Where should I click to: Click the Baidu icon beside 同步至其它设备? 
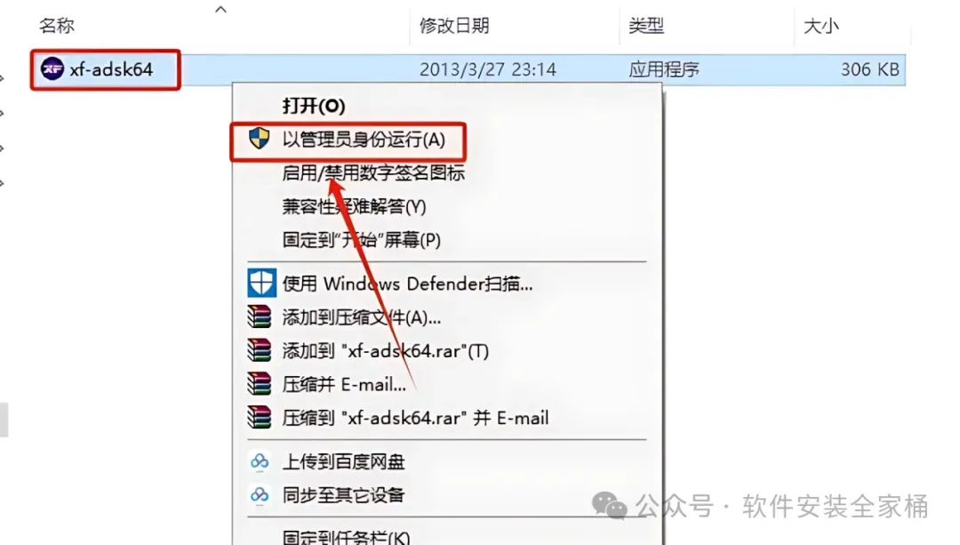pos(260,494)
